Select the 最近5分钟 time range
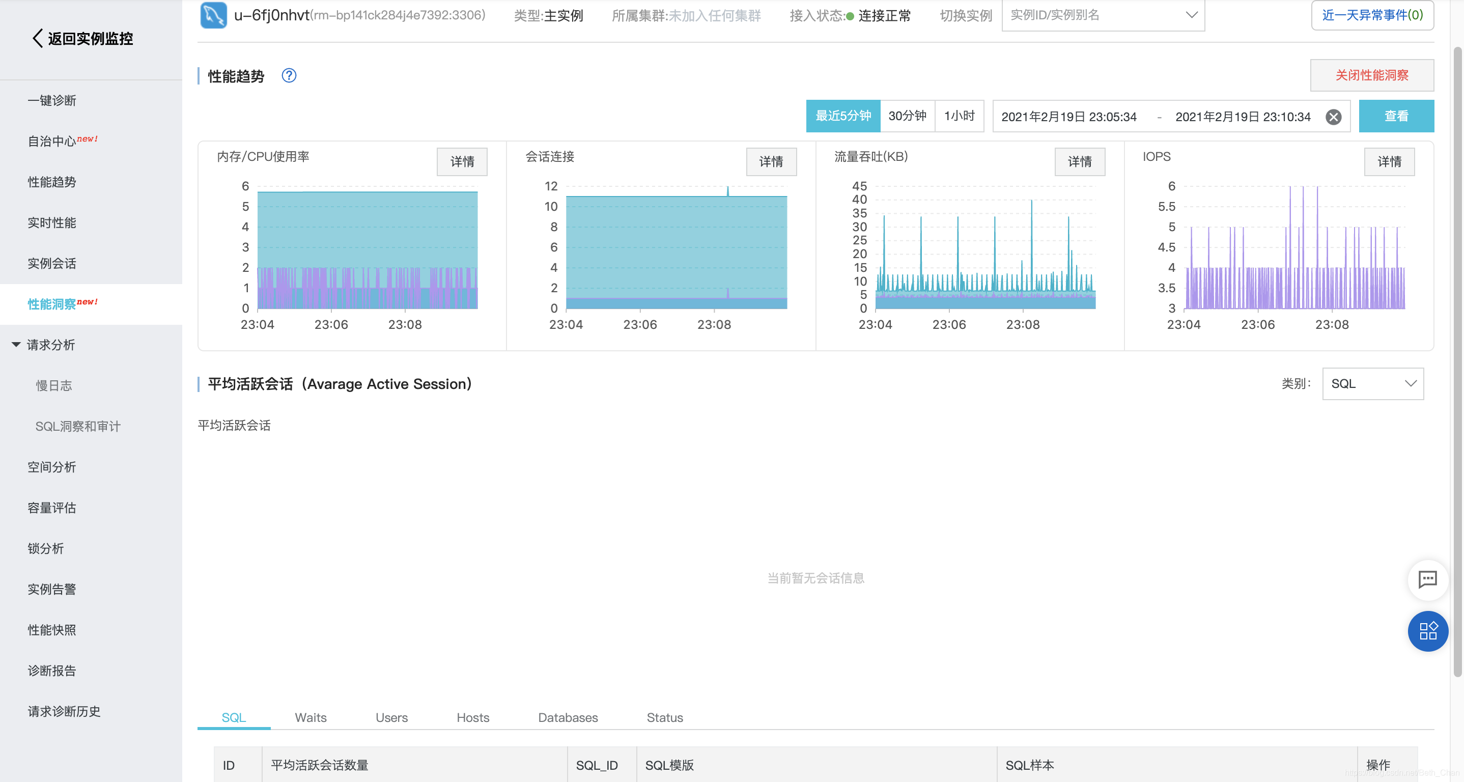 tap(843, 116)
